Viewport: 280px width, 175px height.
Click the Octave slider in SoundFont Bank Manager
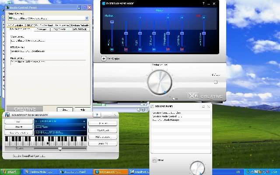pos(60,149)
